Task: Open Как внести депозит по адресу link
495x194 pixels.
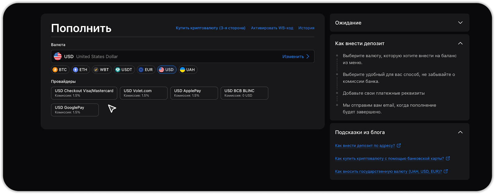Action: (x=365, y=145)
